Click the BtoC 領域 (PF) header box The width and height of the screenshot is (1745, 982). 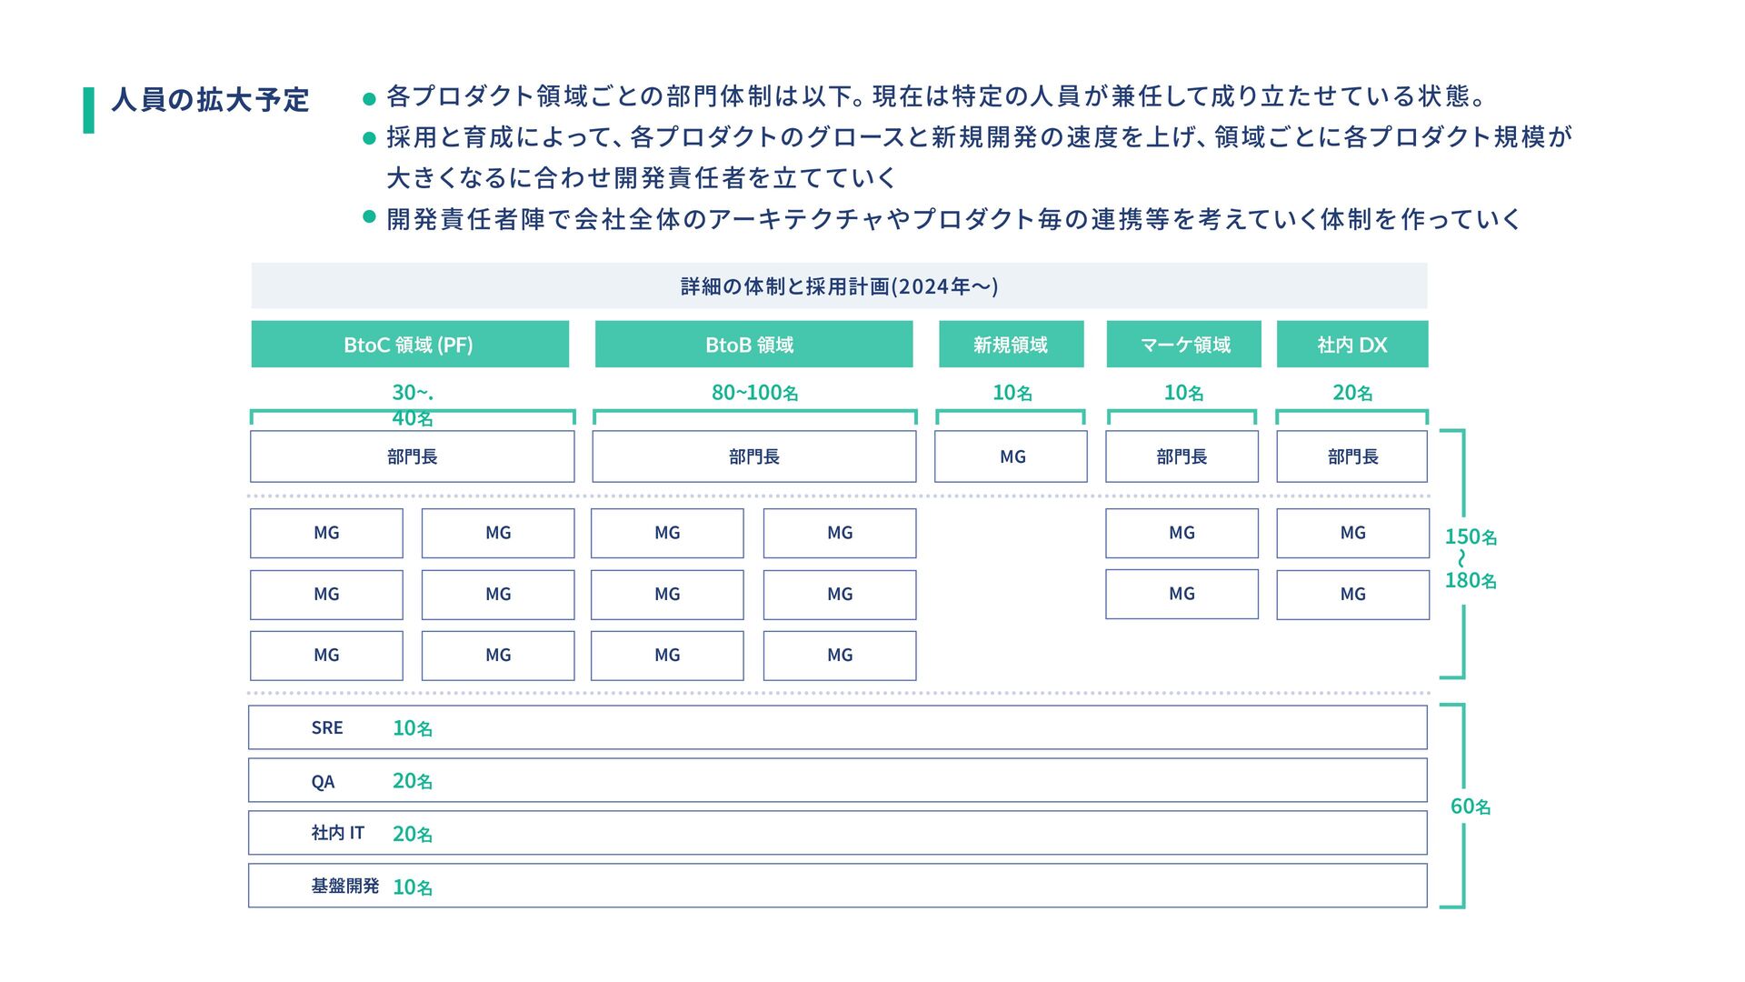pos(410,344)
